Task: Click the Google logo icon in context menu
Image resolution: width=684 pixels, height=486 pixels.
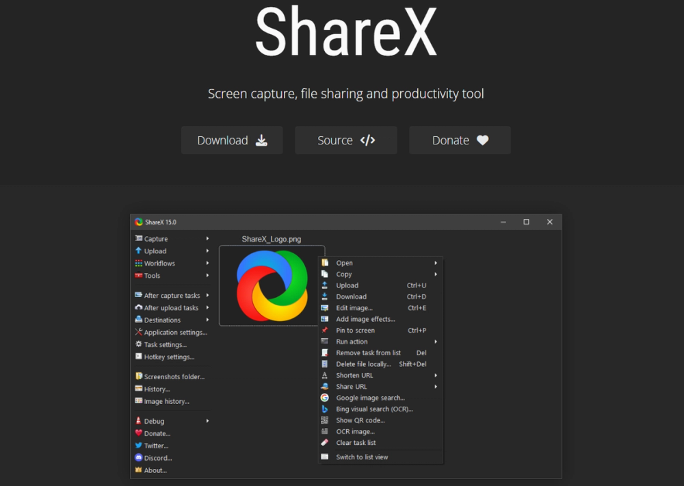Action: point(324,398)
